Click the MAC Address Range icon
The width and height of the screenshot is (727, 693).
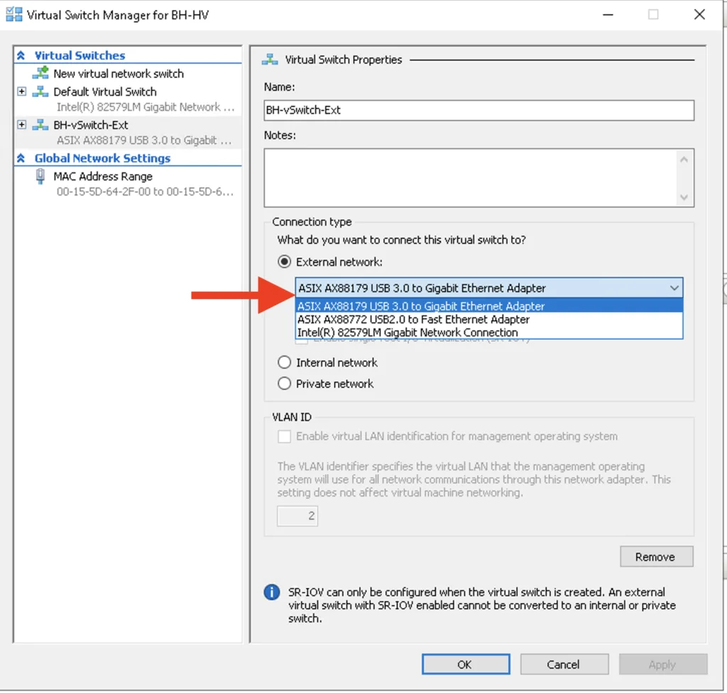[x=40, y=176]
